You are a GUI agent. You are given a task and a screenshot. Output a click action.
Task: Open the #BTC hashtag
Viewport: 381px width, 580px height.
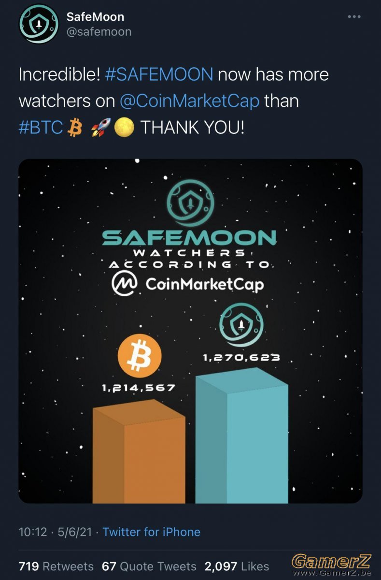(x=41, y=127)
